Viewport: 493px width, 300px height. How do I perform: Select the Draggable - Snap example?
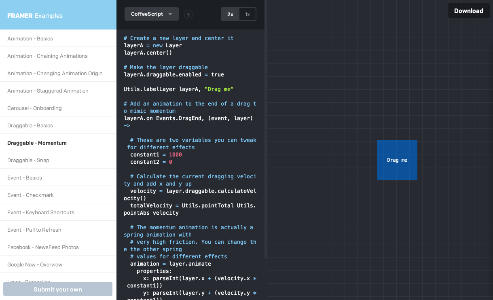[28, 160]
